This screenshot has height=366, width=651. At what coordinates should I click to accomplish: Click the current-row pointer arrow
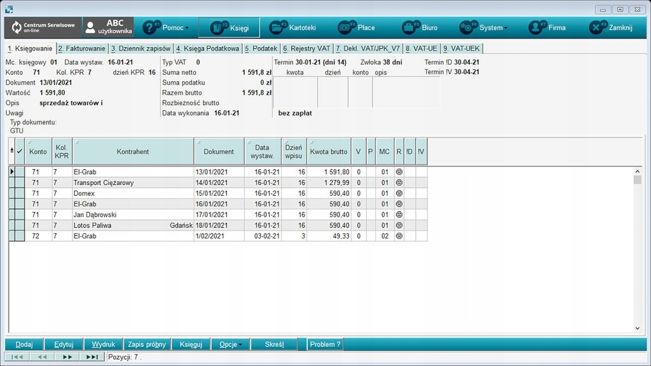[x=12, y=172]
